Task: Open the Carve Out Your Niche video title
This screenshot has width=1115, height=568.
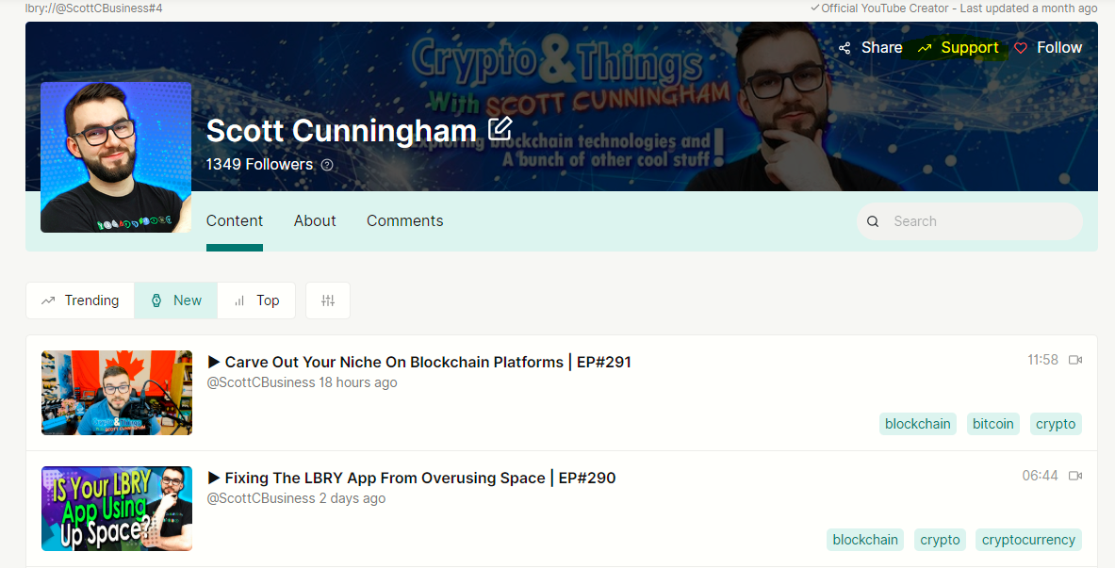Action: (428, 362)
